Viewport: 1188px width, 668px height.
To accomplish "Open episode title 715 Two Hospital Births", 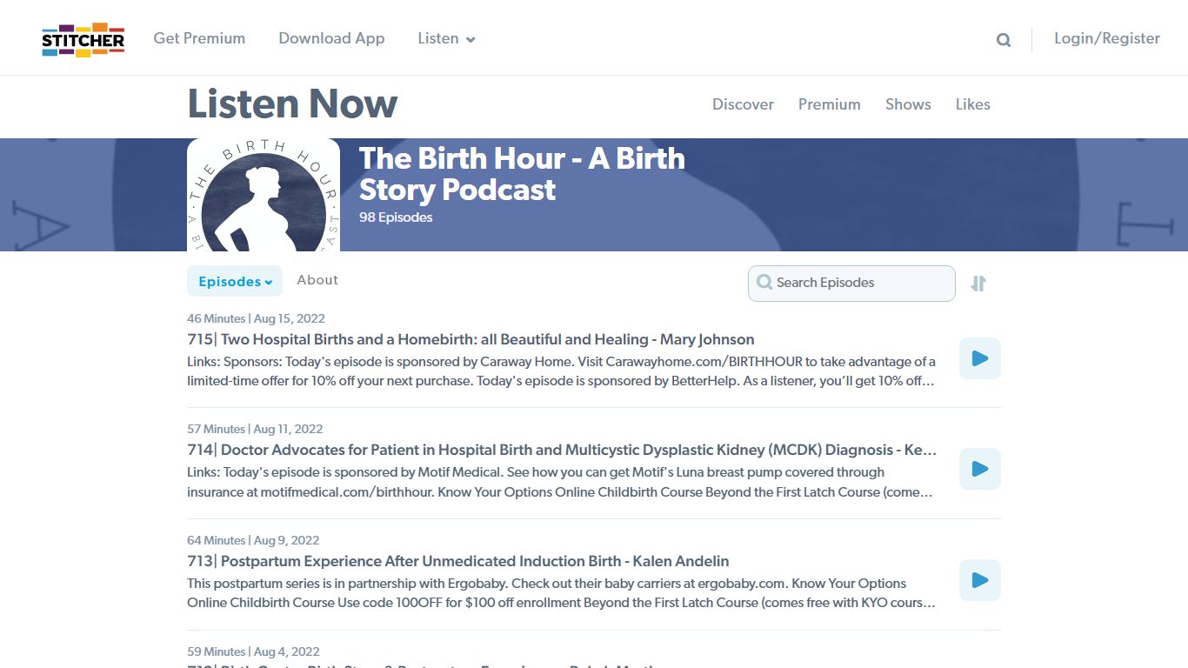I will pos(471,339).
